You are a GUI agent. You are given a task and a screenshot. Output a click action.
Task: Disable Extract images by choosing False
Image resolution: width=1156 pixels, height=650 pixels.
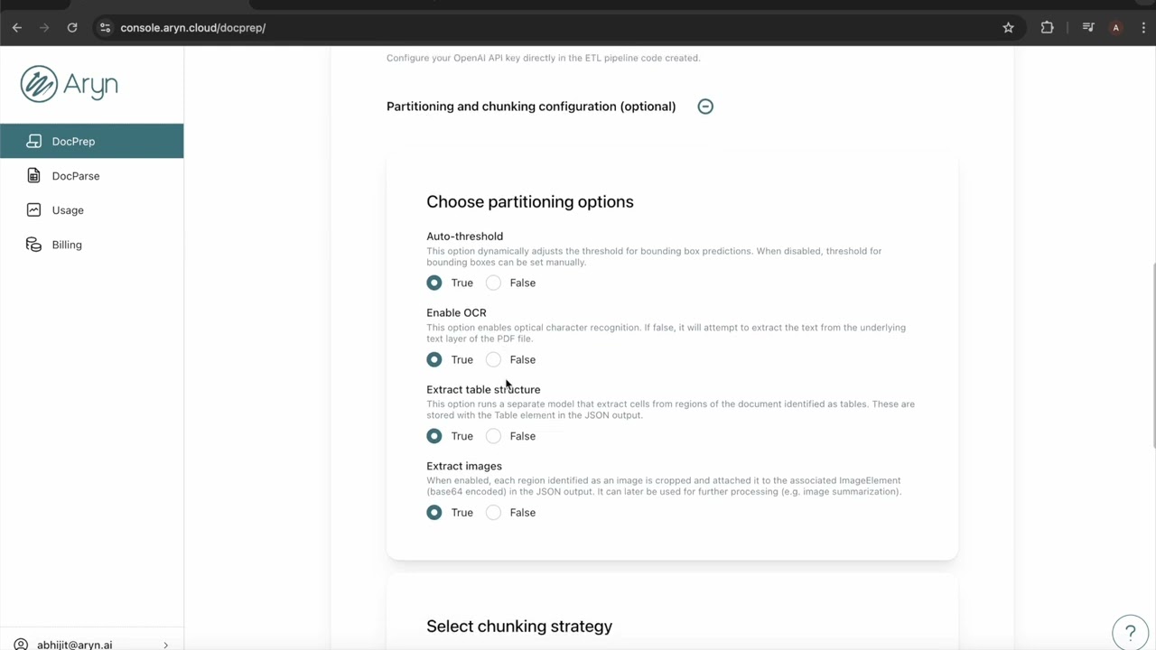493,513
